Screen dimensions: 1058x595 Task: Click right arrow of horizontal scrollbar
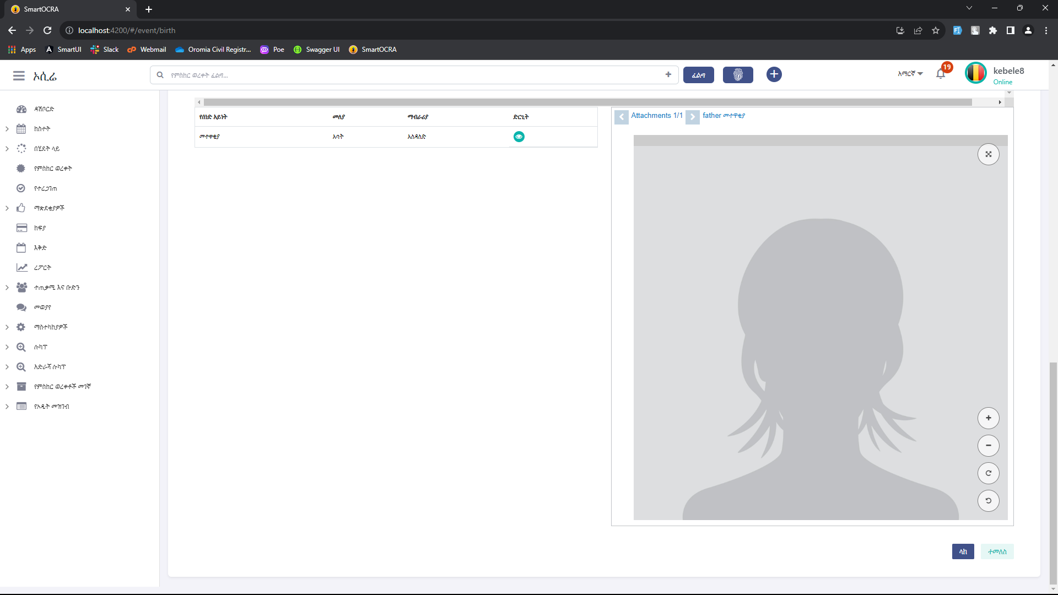1000,102
